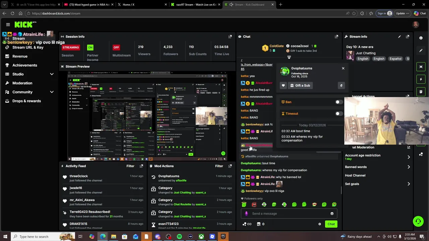Pop out the Mod Actions panel
Viewport: 429px width, 241px height.
tap(230, 166)
